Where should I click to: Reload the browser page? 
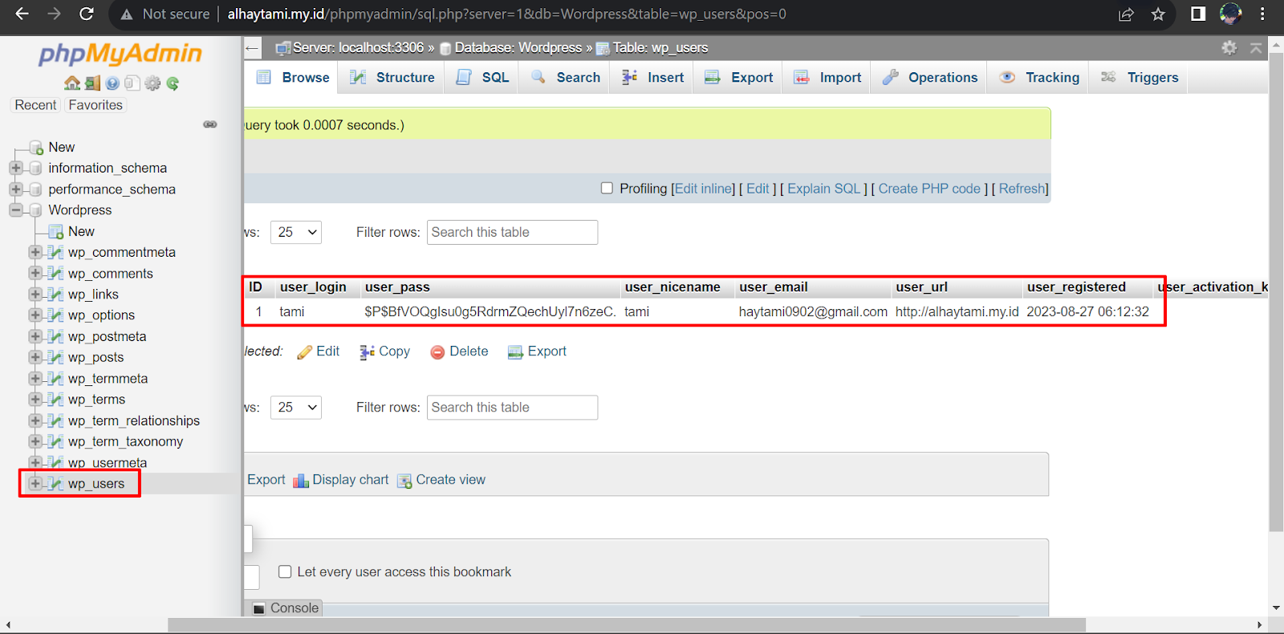(86, 14)
